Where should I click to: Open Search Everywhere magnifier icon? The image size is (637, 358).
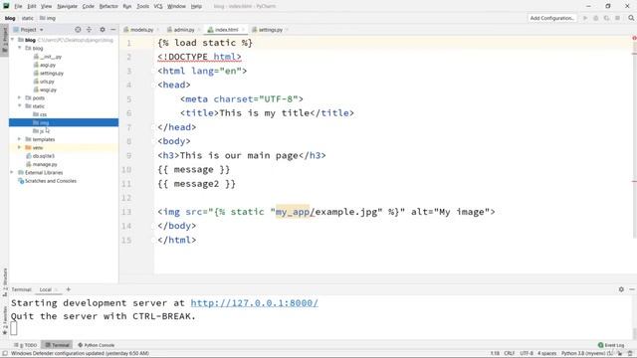[x=631, y=18]
